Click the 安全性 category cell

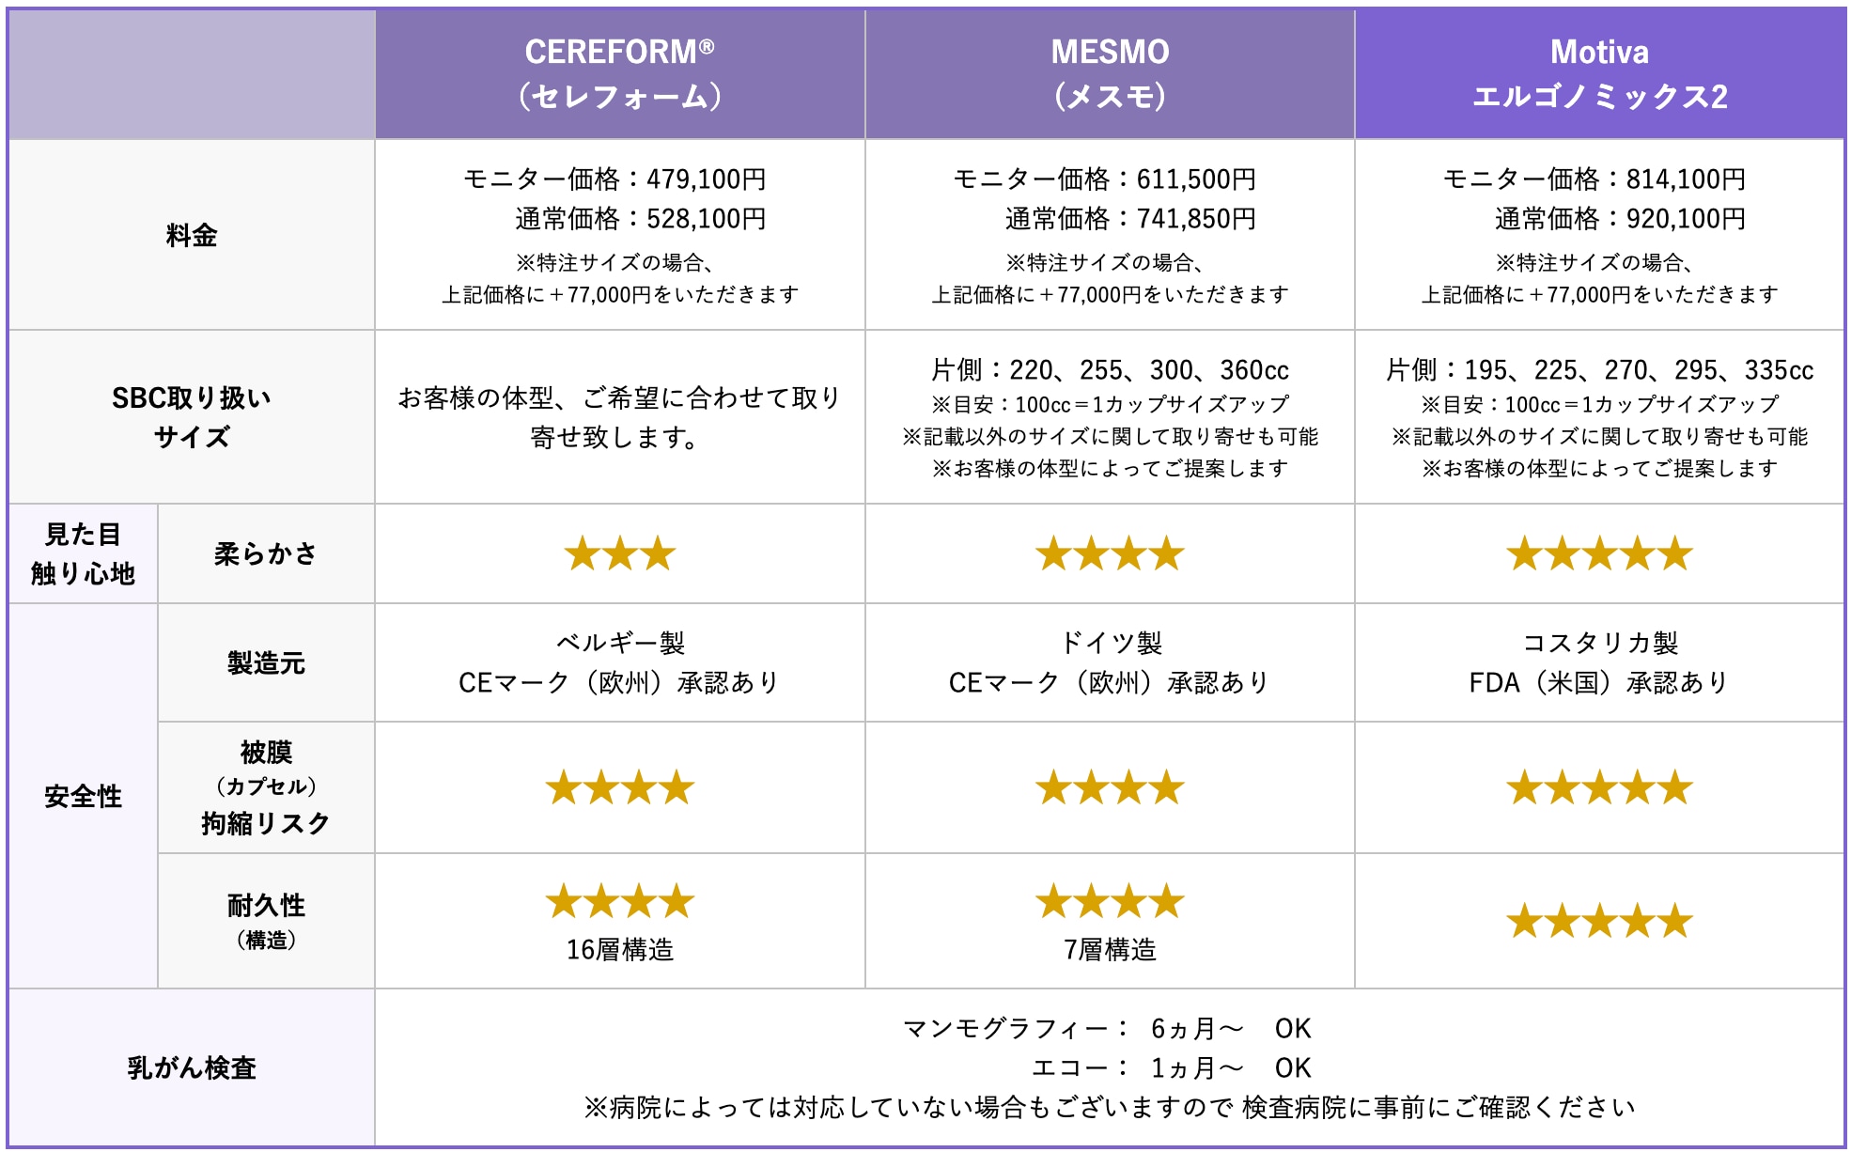83,796
